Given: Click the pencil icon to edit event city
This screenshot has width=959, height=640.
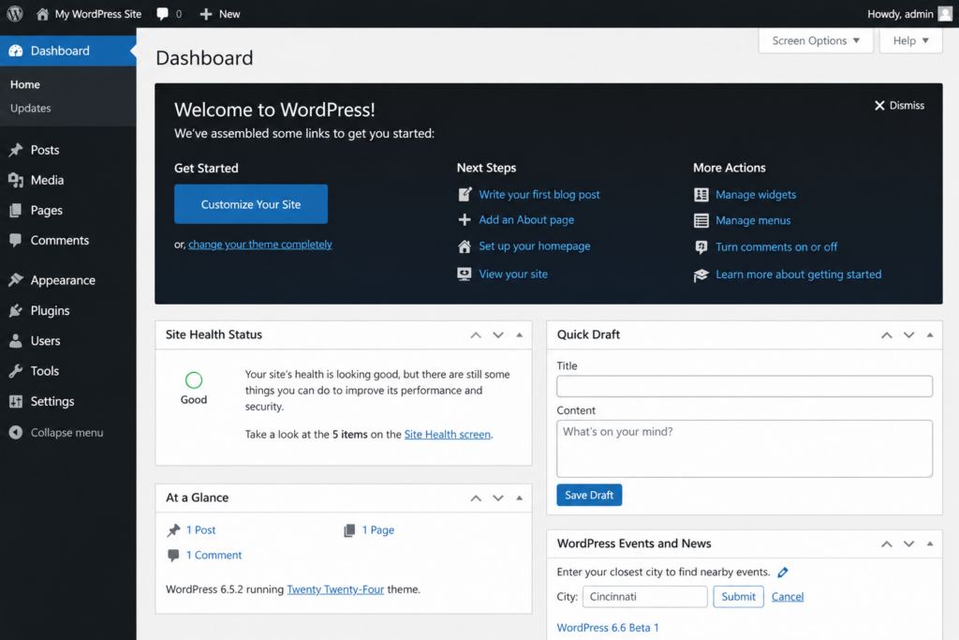Looking at the screenshot, I should pyautogui.click(x=783, y=573).
